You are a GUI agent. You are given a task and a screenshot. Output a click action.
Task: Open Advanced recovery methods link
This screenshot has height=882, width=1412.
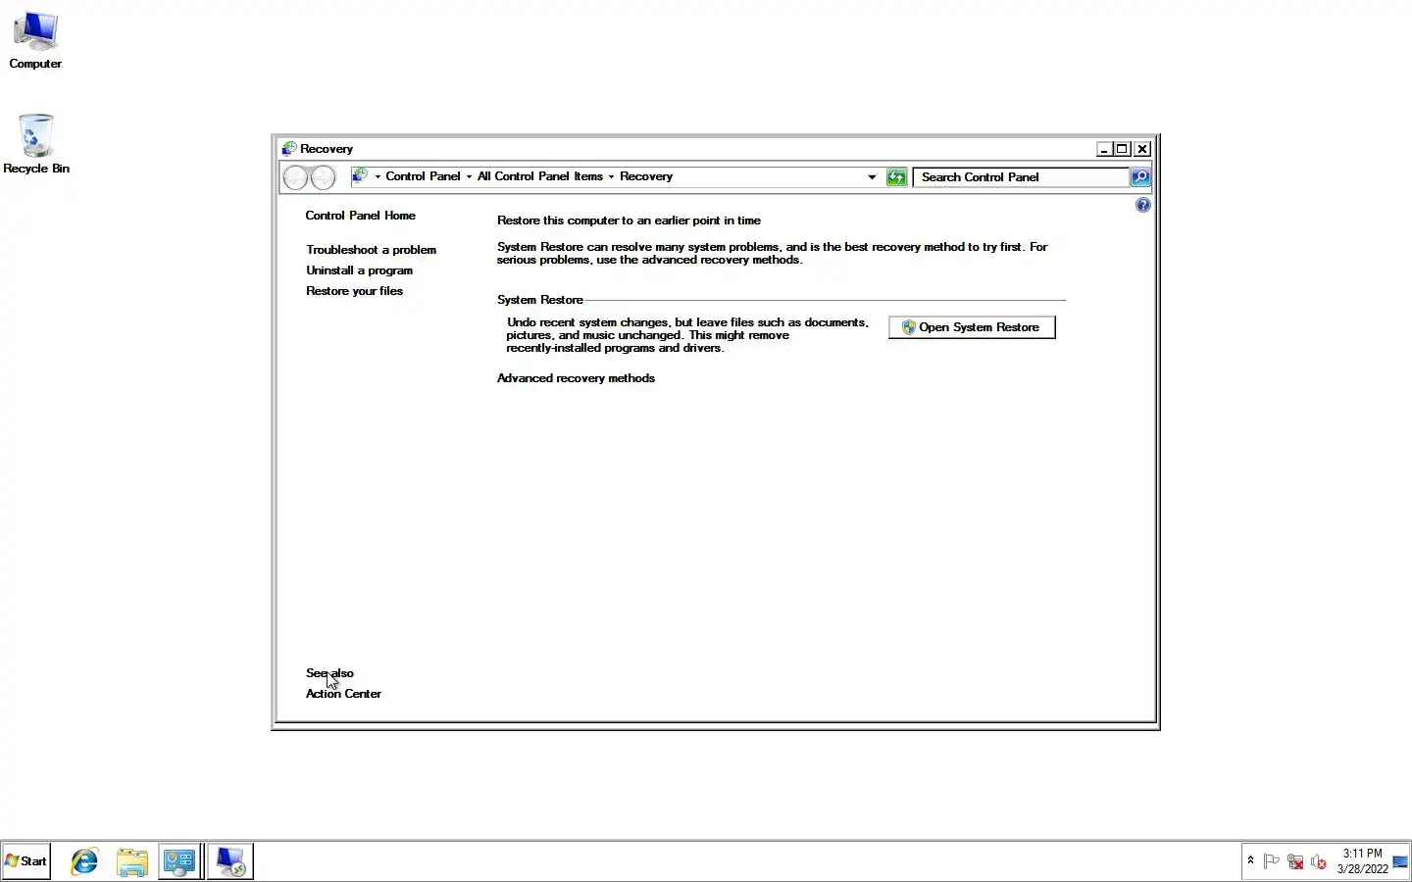click(x=576, y=378)
